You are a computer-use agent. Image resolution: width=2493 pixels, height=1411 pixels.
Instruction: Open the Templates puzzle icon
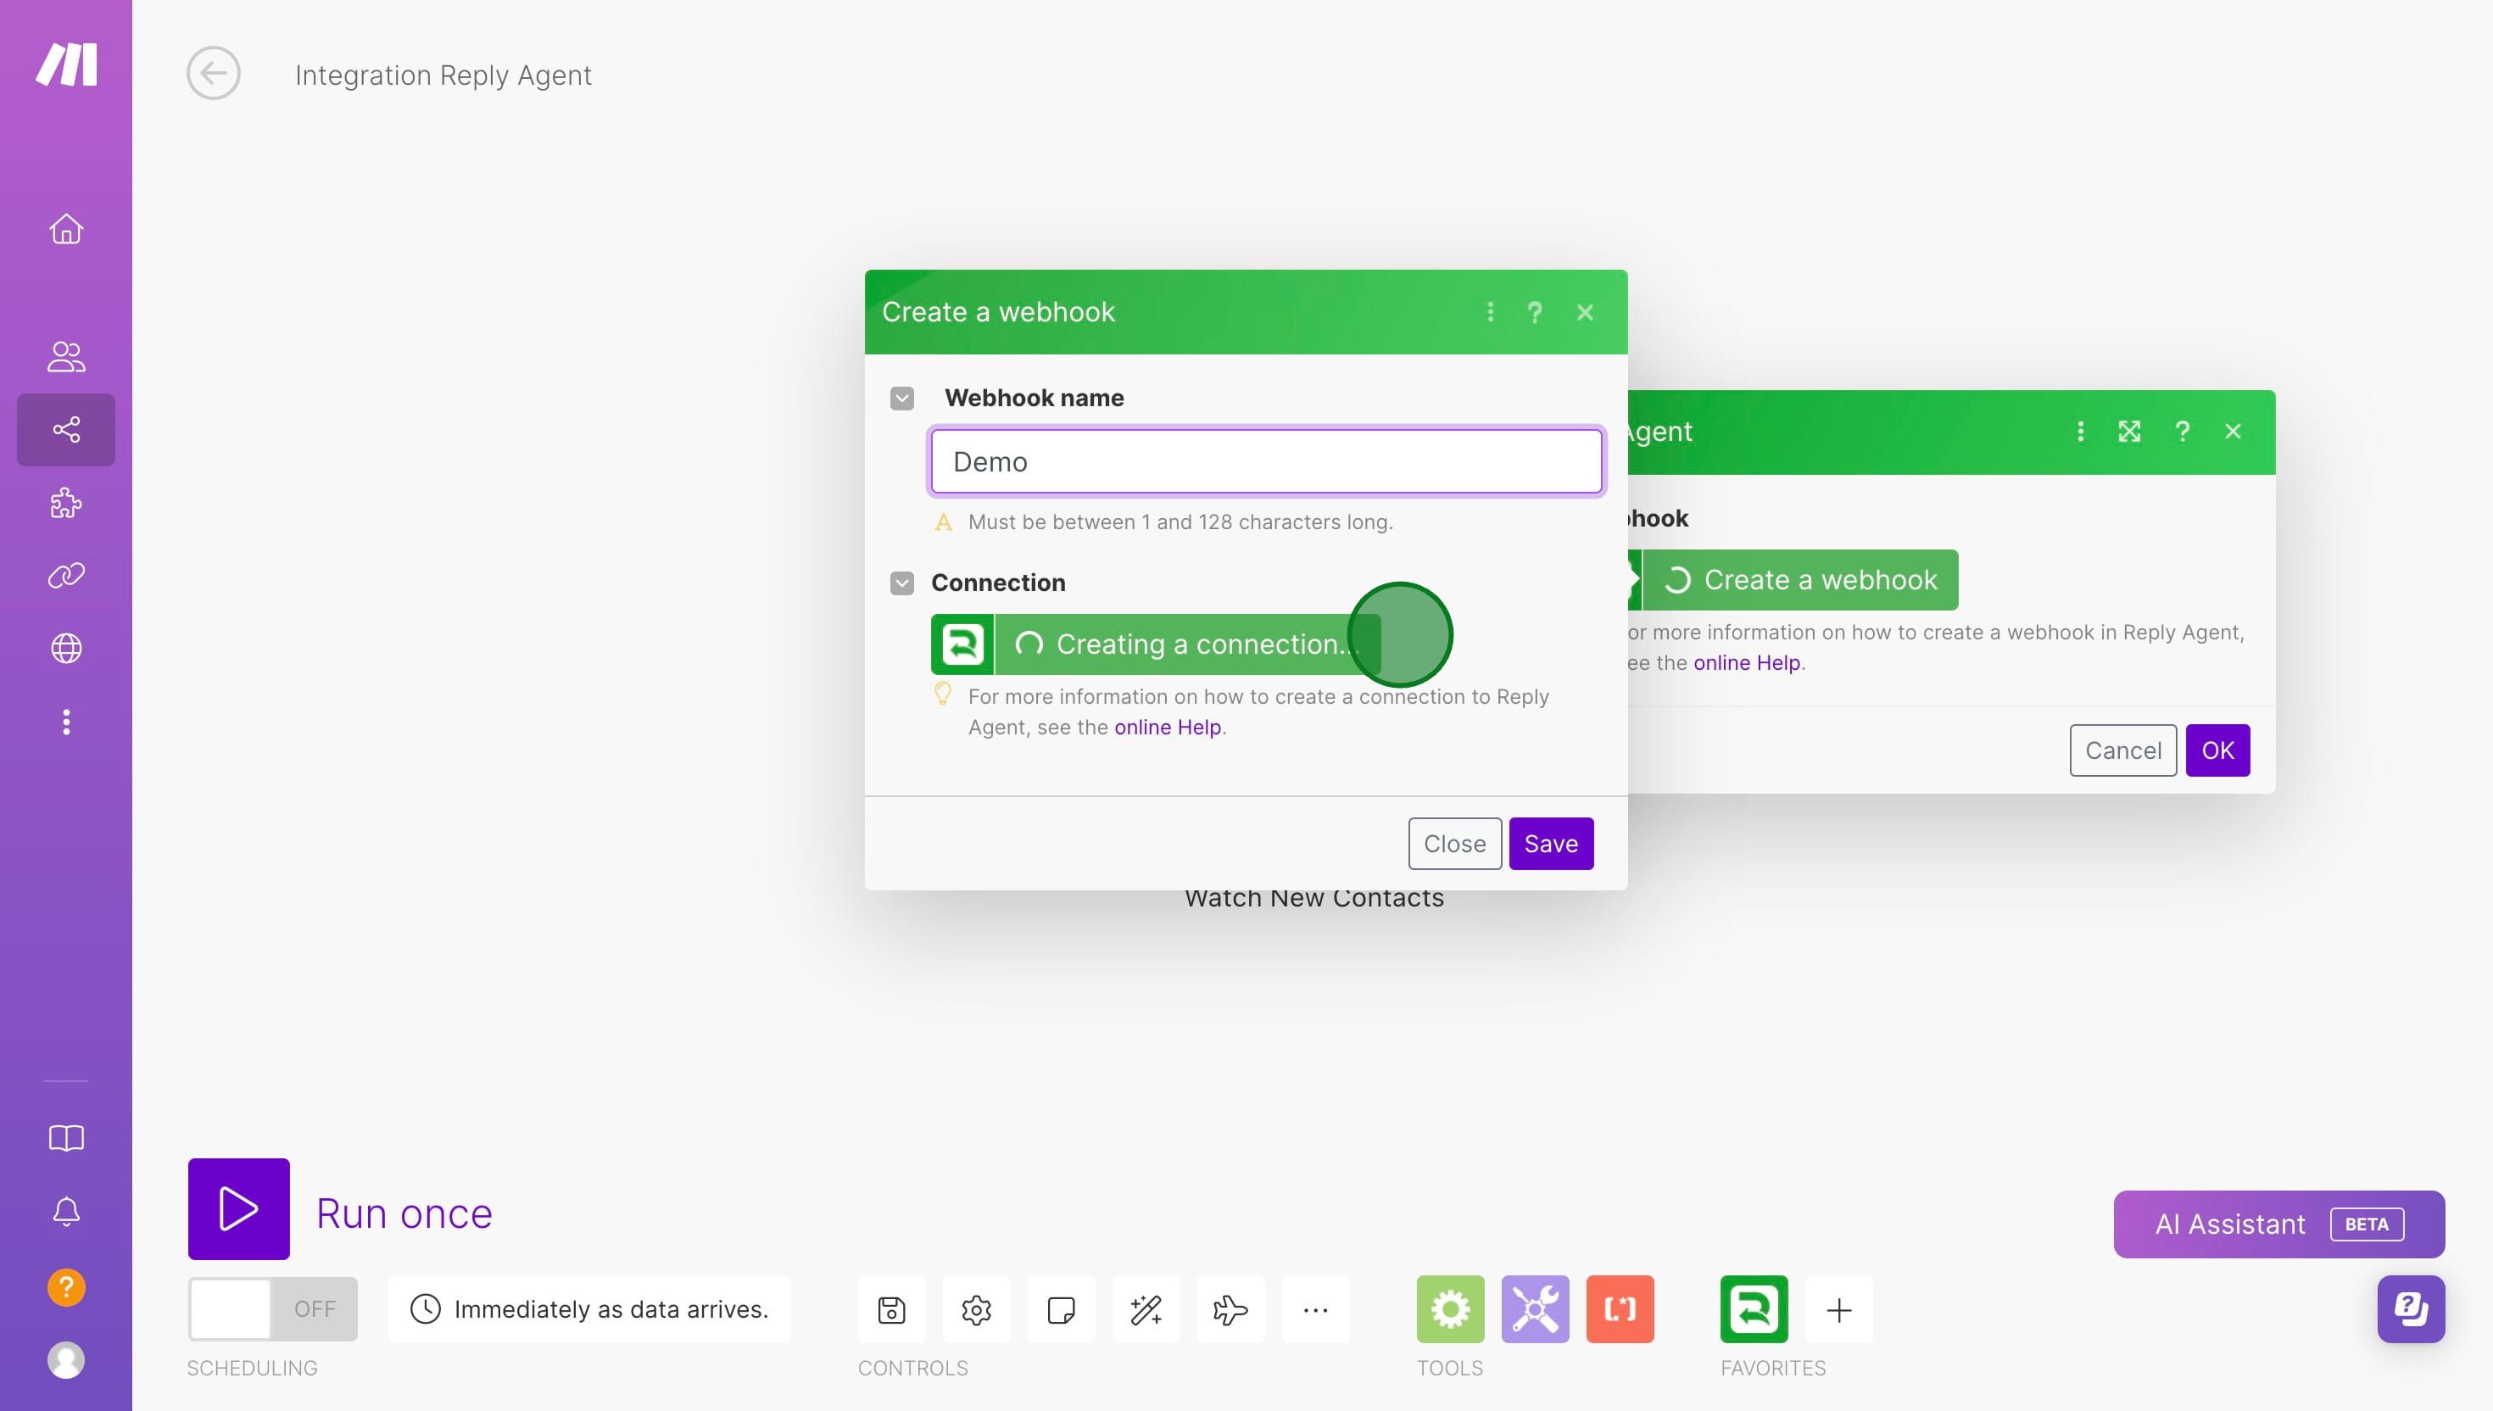pos(66,503)
